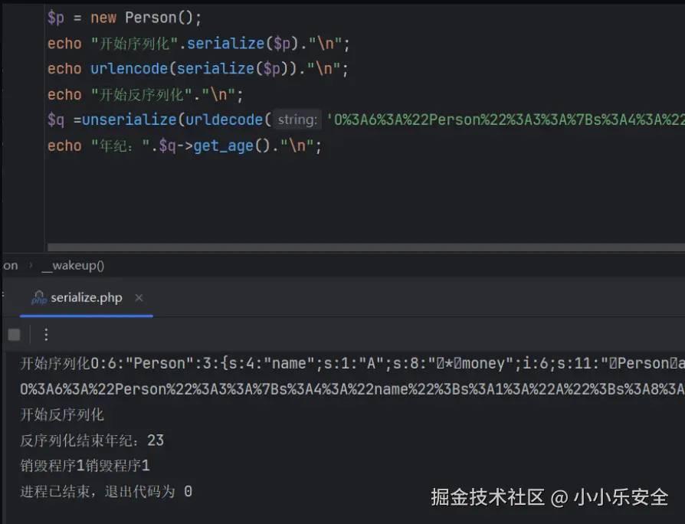This screenshot has height=524, width=685.
Task: Switch to the serialize.php run tab
Action: pyautogui.click(x=86, y=298)
